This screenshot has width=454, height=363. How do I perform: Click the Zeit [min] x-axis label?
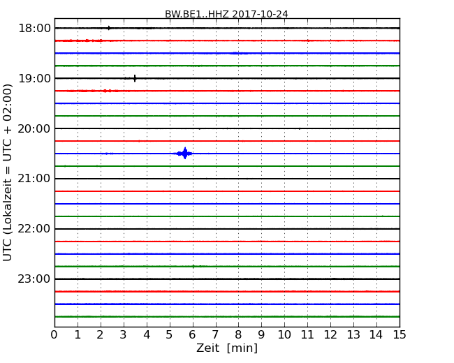tap(227, 348)
